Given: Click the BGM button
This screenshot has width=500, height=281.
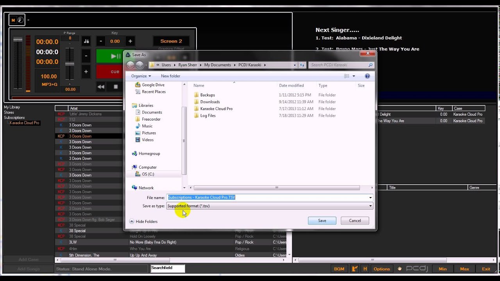Looking at the screenshot, I should click(339, 269).
